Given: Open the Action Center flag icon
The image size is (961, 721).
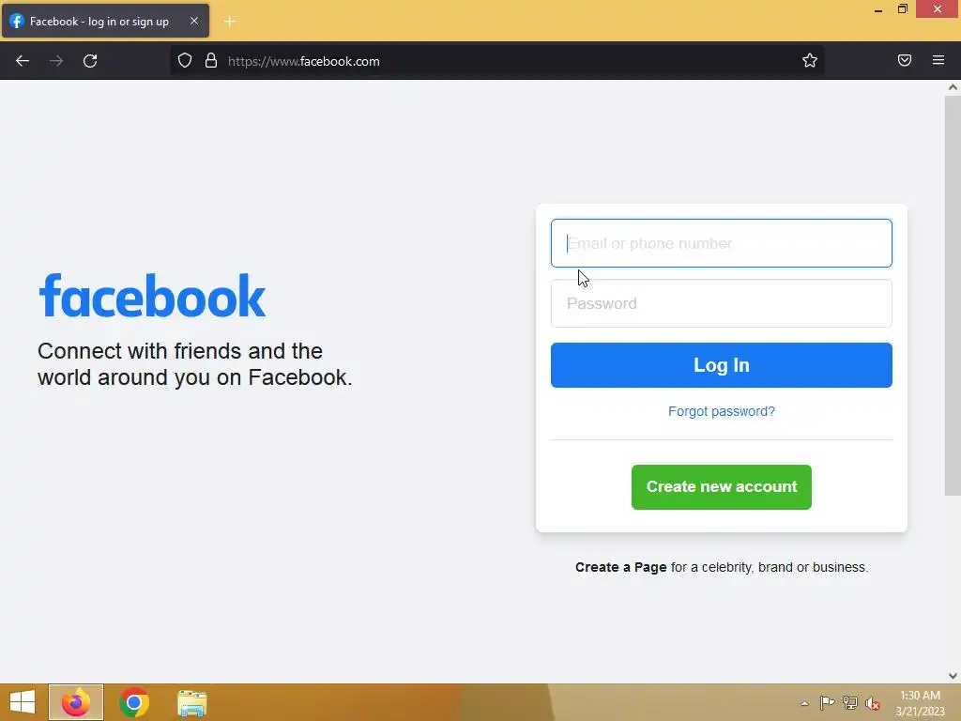Looking at the screenshot, I should coord(827,702).
